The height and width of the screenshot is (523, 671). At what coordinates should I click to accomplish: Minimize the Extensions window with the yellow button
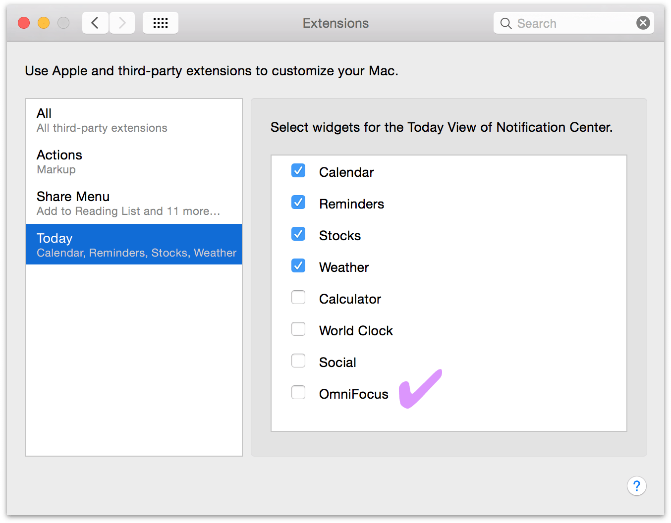[x=44, y=23]
